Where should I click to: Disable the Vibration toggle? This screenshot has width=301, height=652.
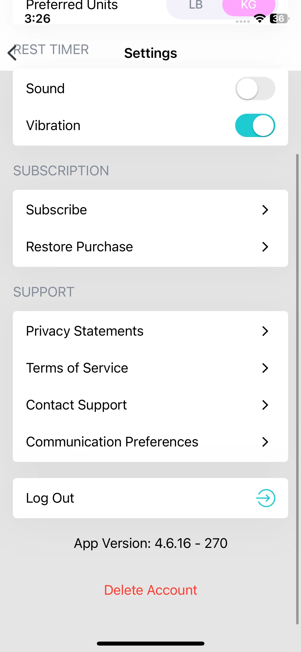tap(255, 126)
